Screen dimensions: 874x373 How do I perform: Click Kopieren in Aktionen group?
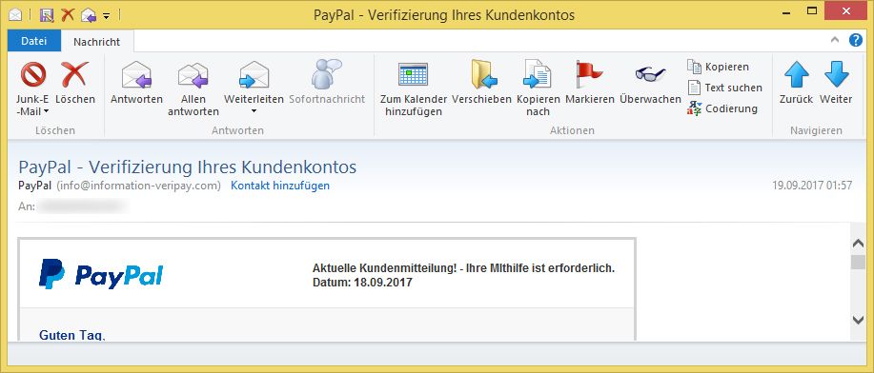pos(719,67)
